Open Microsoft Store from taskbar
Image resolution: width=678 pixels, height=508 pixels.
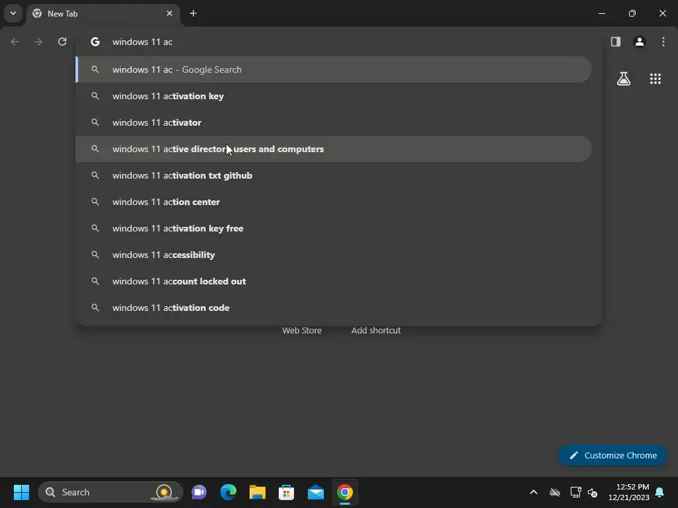(286, 492)
